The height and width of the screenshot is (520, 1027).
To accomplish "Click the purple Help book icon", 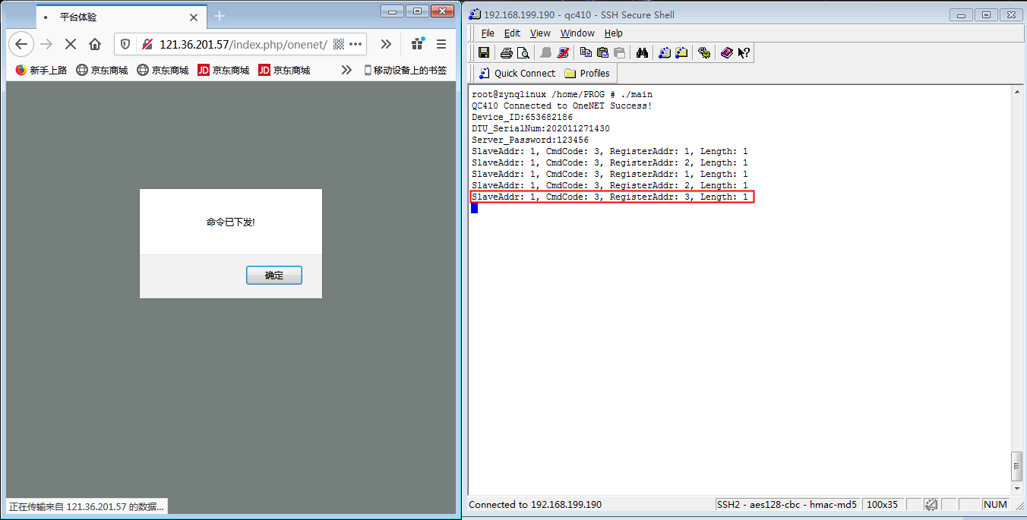I will [x=727, y=52].
